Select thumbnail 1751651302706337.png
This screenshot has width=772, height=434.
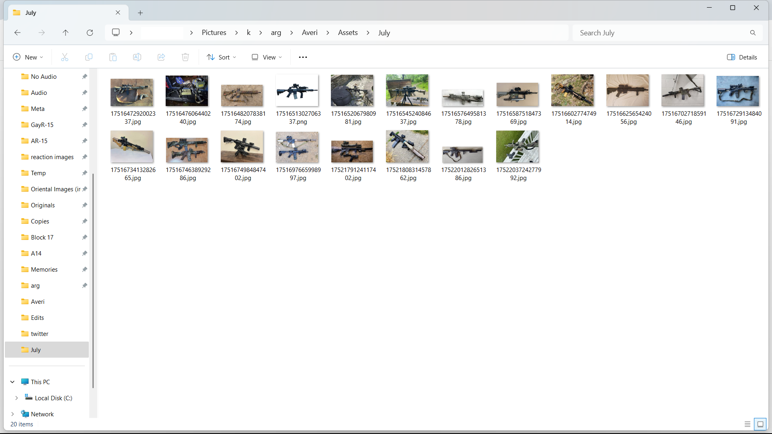tap(297, 90)
